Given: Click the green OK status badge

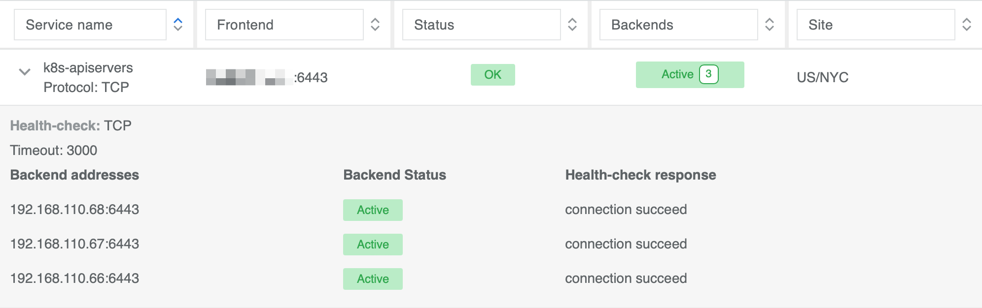Looking at the screenshot, I should (493, 75).
